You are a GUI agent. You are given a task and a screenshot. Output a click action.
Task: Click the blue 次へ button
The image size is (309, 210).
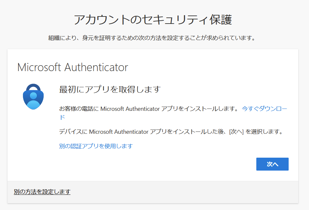pyautogui.click(x=272, y=164)
